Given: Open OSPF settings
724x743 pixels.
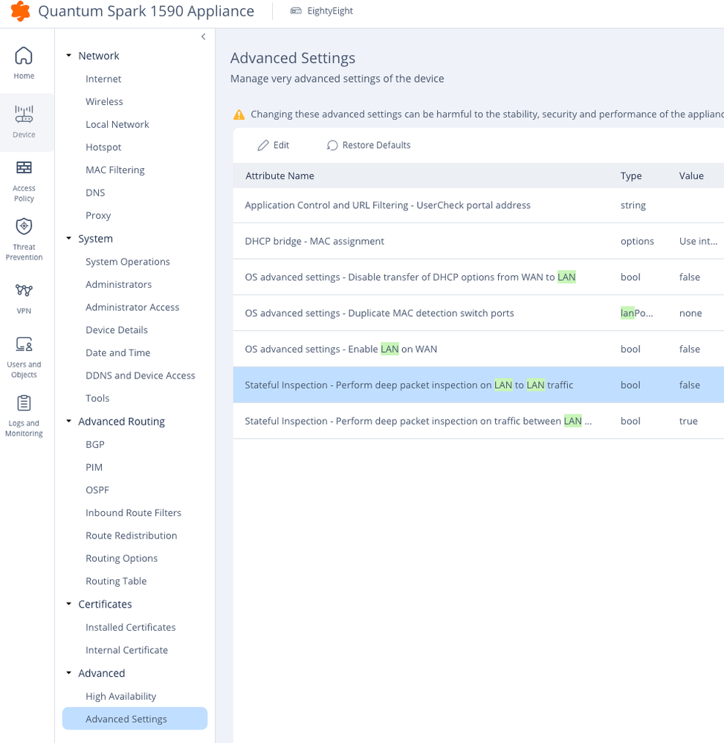Looking at the screenshot, I should [x=97, y=490].
